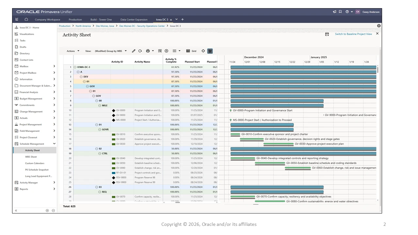This screenshot has height=235, width=418.
Task: Open Visualizations in the sidebar
Action: click(27, 34)
